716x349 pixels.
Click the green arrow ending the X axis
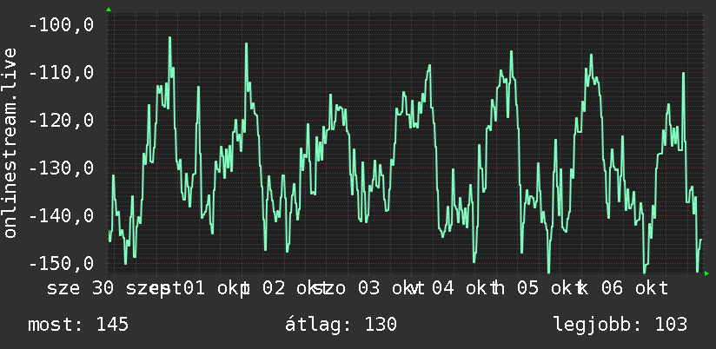[x=706, y=273]
